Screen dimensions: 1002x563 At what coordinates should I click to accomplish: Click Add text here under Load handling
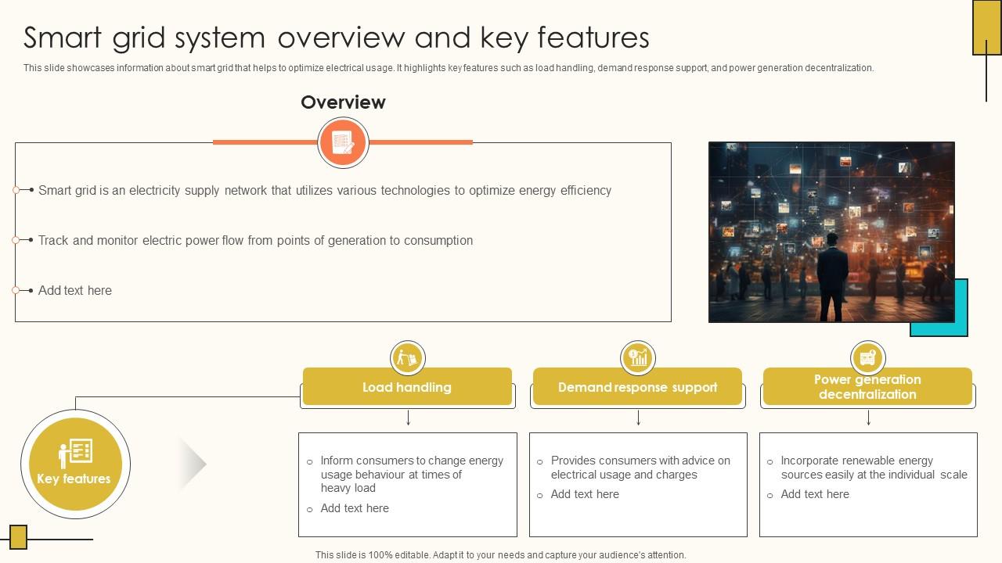(355, 508)
